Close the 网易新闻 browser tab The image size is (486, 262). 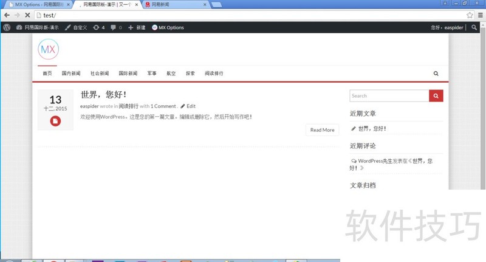205,5
